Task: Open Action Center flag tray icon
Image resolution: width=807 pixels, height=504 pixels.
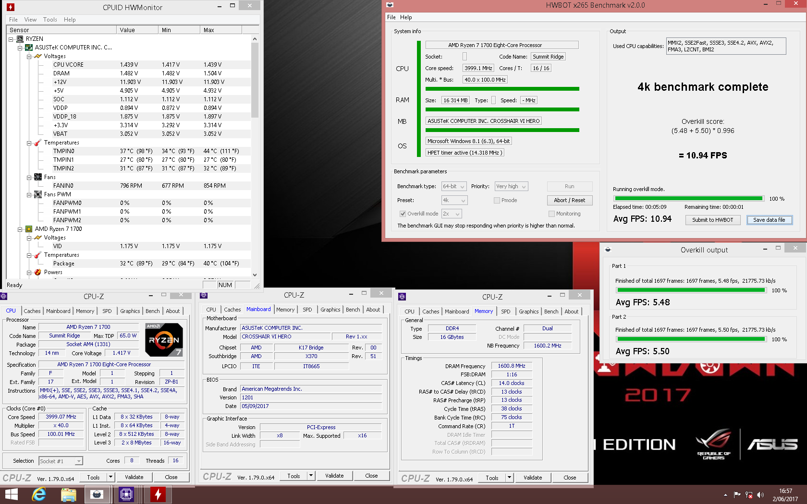Action: coord(737,495)
